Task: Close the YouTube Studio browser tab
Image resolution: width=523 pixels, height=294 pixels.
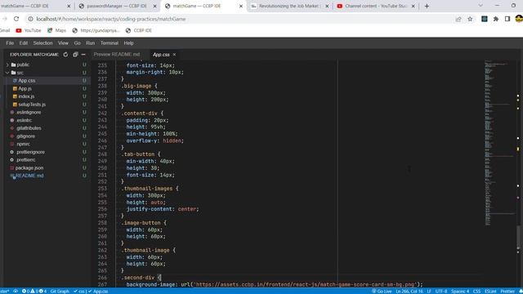Action: pyautogui.click(x=413, y=6)
